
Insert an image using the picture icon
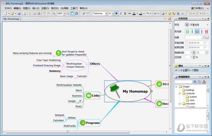(163, 13)
